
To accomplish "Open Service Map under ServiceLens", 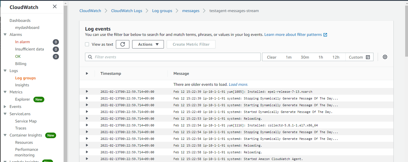I will tap(26, 121).
